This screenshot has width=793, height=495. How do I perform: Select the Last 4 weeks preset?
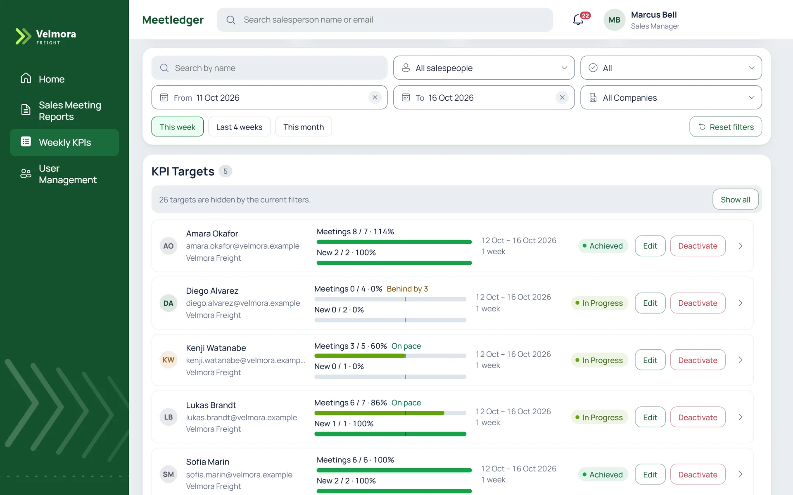pyautogui.click(x=239, y=127)
